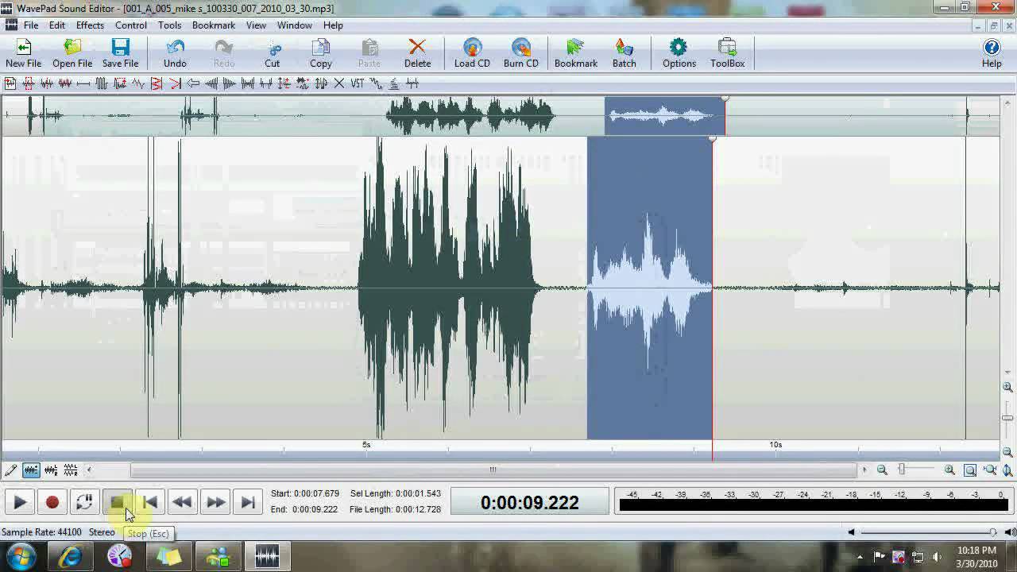Click the vertical zoom-fit magnifier icon
The height and width of the screenshot is (572, 1017).
pyautogui.click(x=1007, y=470)
